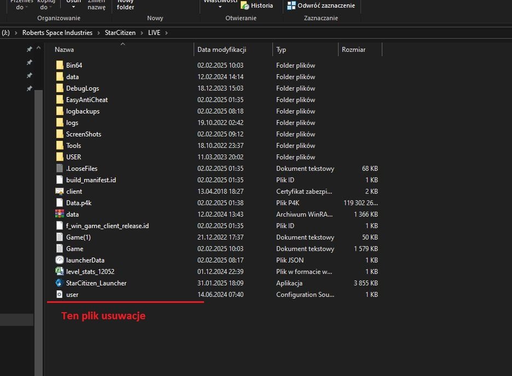512x376 pixels.
Task: Click the DebugLogs folder name
Action: pos(83,88)
